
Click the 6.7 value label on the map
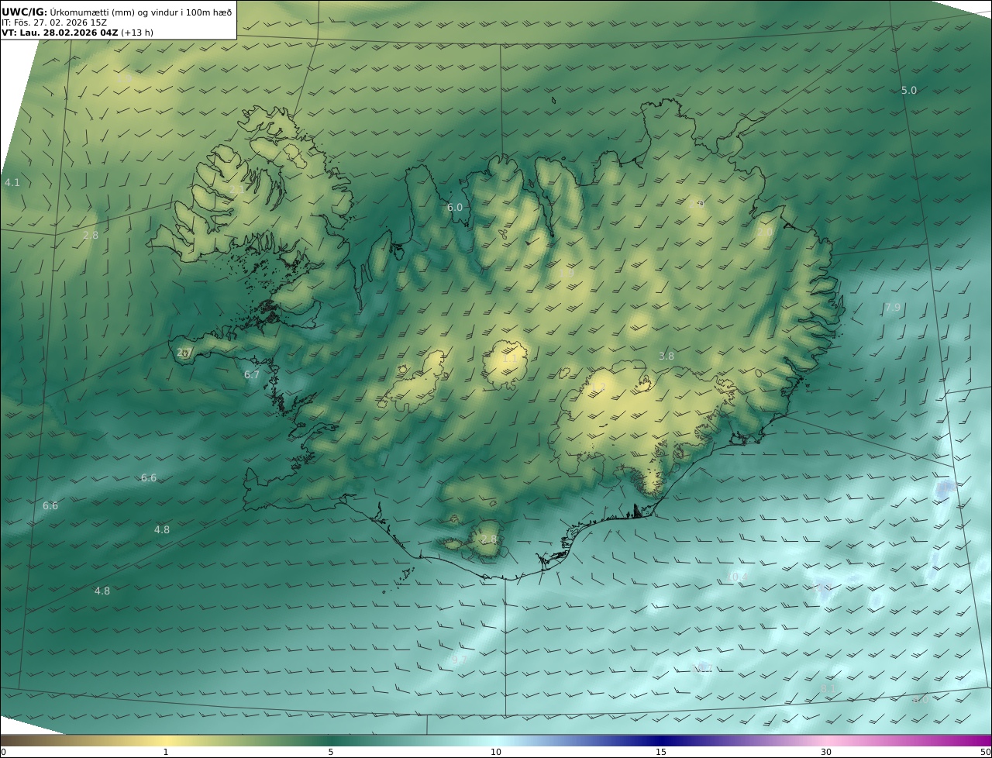coord(252,375)
